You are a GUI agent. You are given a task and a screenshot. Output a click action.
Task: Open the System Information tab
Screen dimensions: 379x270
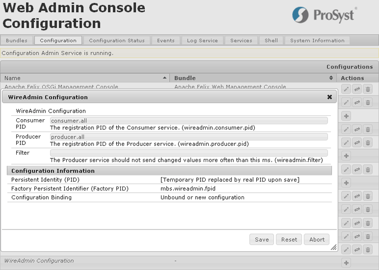point(317,40)
